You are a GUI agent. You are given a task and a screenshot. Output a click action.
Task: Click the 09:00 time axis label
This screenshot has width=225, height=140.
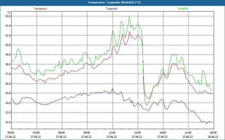[x=87, y=133]
